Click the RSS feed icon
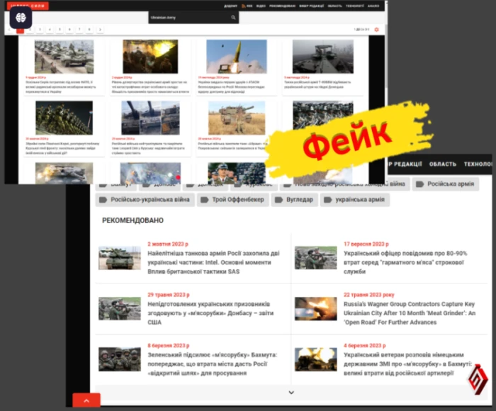 click(x=244, y=6)
